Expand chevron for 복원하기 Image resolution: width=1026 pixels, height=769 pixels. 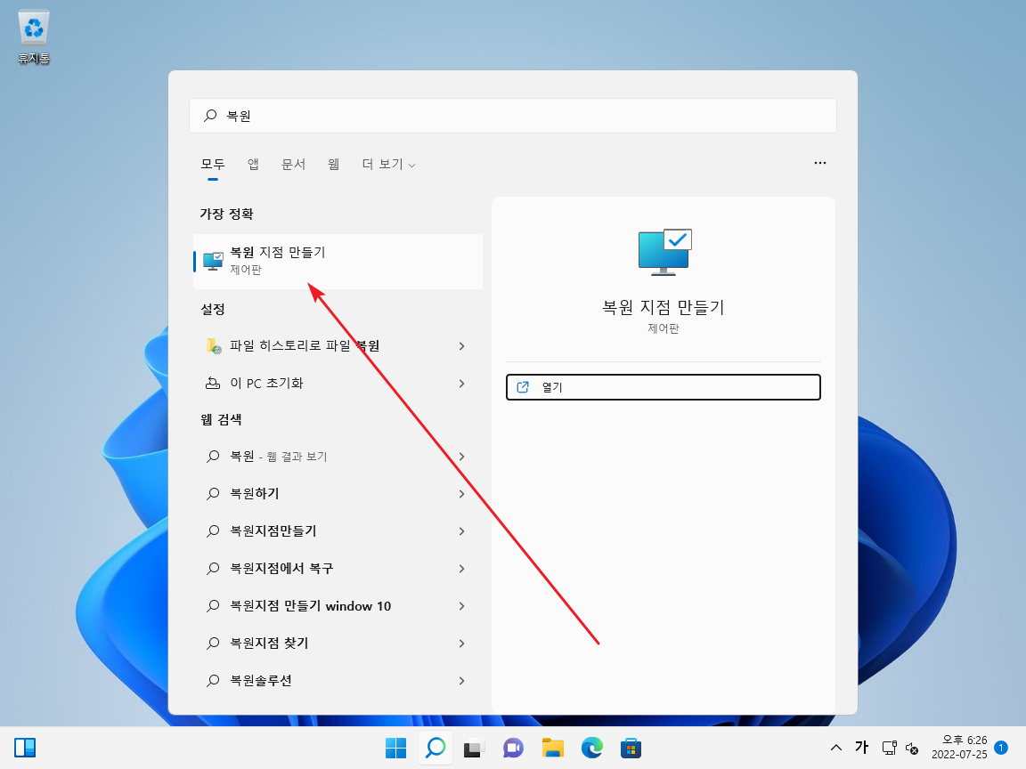462,494
